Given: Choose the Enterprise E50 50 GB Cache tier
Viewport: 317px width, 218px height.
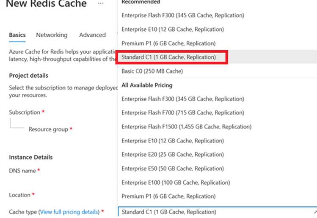Looking at the screenshot, I should tap(173, 169).
